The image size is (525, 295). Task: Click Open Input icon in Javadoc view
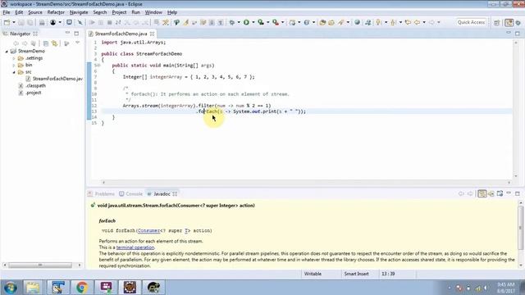[491, 193]
